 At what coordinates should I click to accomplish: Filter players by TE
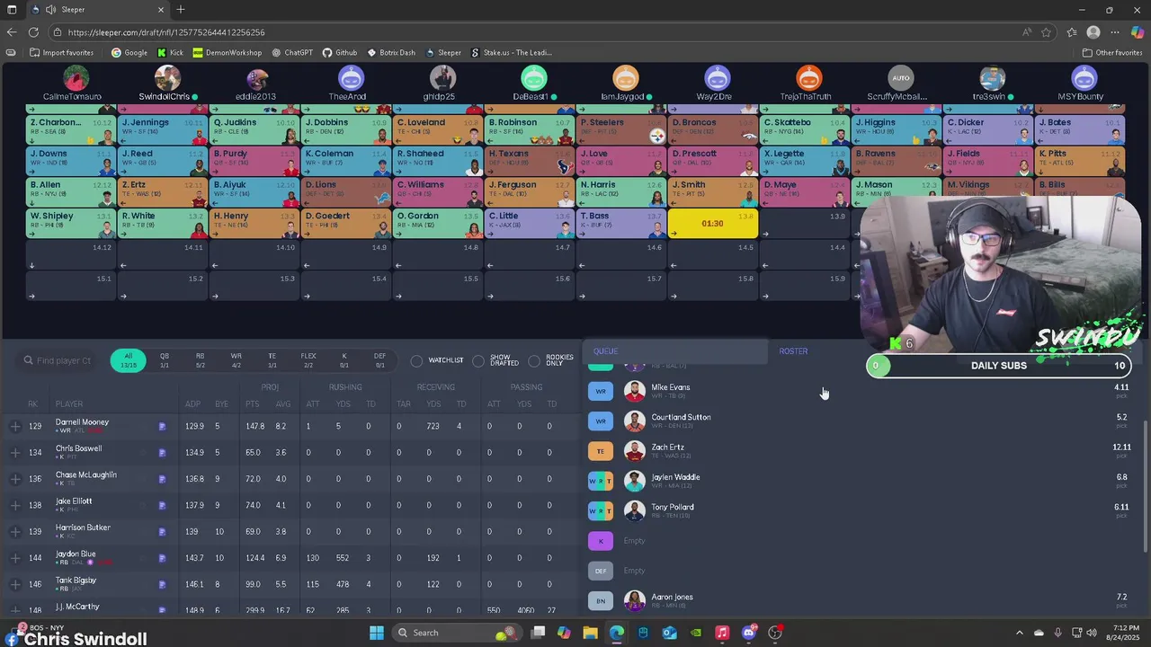click(x=272, y=360)
